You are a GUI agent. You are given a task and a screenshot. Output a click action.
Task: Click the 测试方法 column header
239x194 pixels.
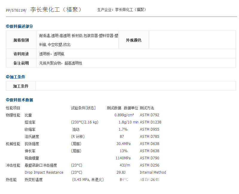coord(147,108)
